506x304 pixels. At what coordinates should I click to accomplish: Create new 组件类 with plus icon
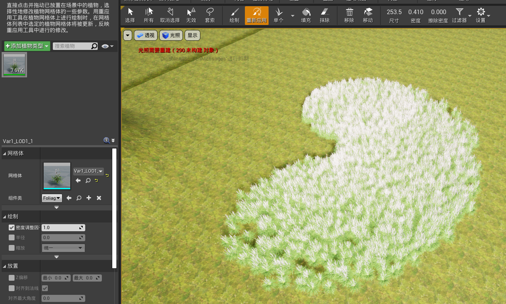tap(89, 198)
